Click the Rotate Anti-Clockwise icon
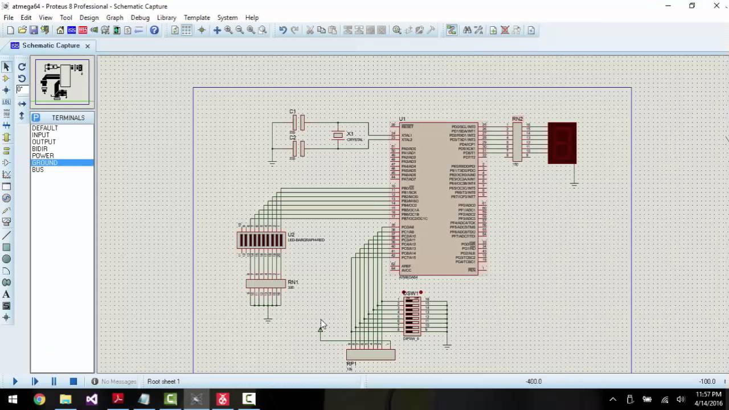This screenshot has height=410, width=729. coord(22,78)
